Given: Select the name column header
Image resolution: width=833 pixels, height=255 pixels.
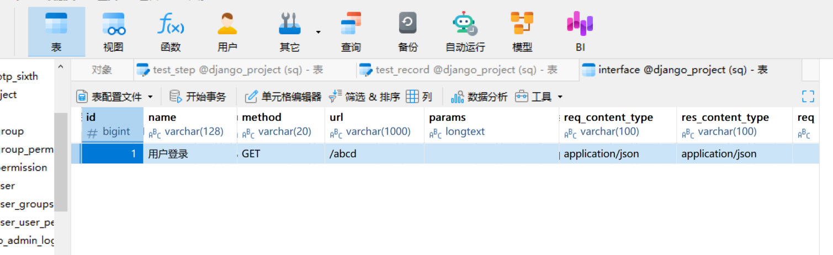Looking at the screenshot, I should 190,125.
